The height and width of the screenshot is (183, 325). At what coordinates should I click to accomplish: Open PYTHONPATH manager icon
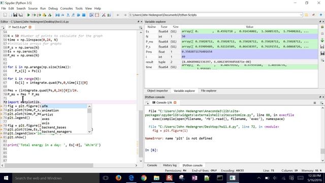point(109,15)
